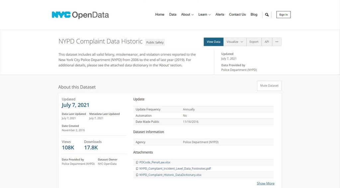Click the Automation No value
The image size is (340, 188).
click(x=185, y=116)
